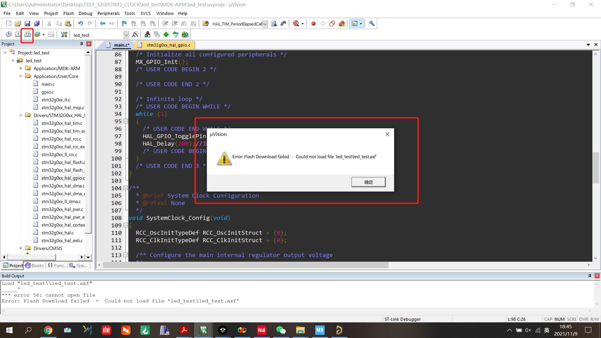Open Configuration wrench icon

click(372, 23)
